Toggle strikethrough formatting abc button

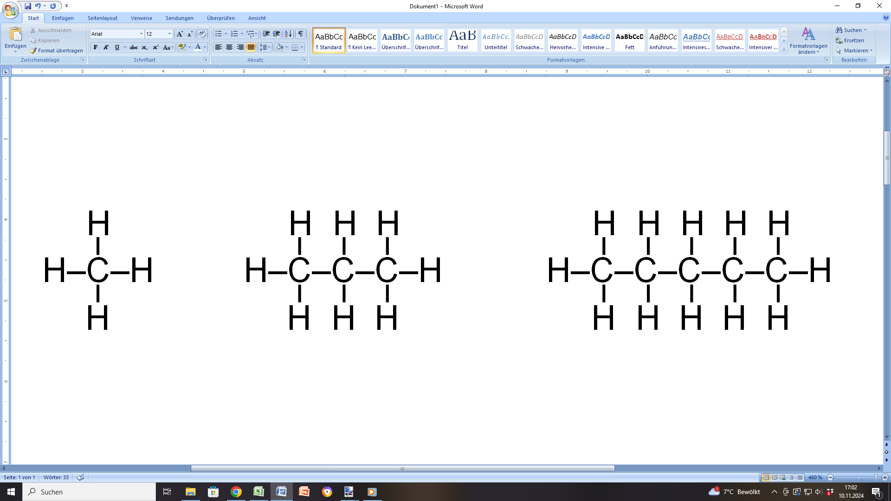click(134, 47)
